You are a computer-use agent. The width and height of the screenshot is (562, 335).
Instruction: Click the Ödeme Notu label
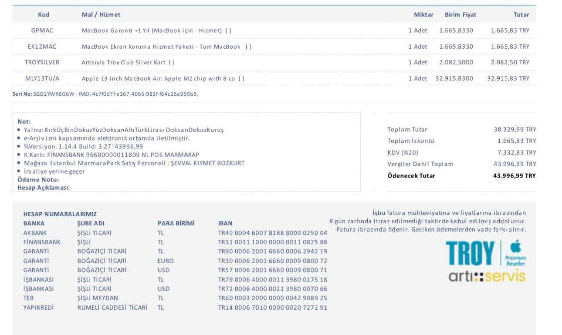[38, 179]
